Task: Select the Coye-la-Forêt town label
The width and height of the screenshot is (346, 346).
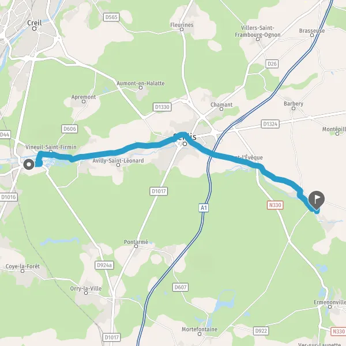Action: pos(22,266)
